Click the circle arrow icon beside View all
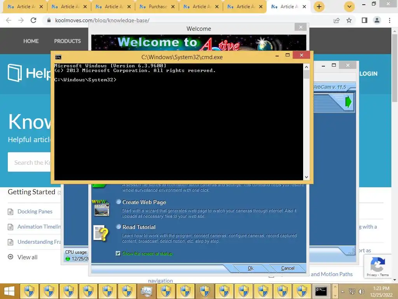 click(10, 257)
